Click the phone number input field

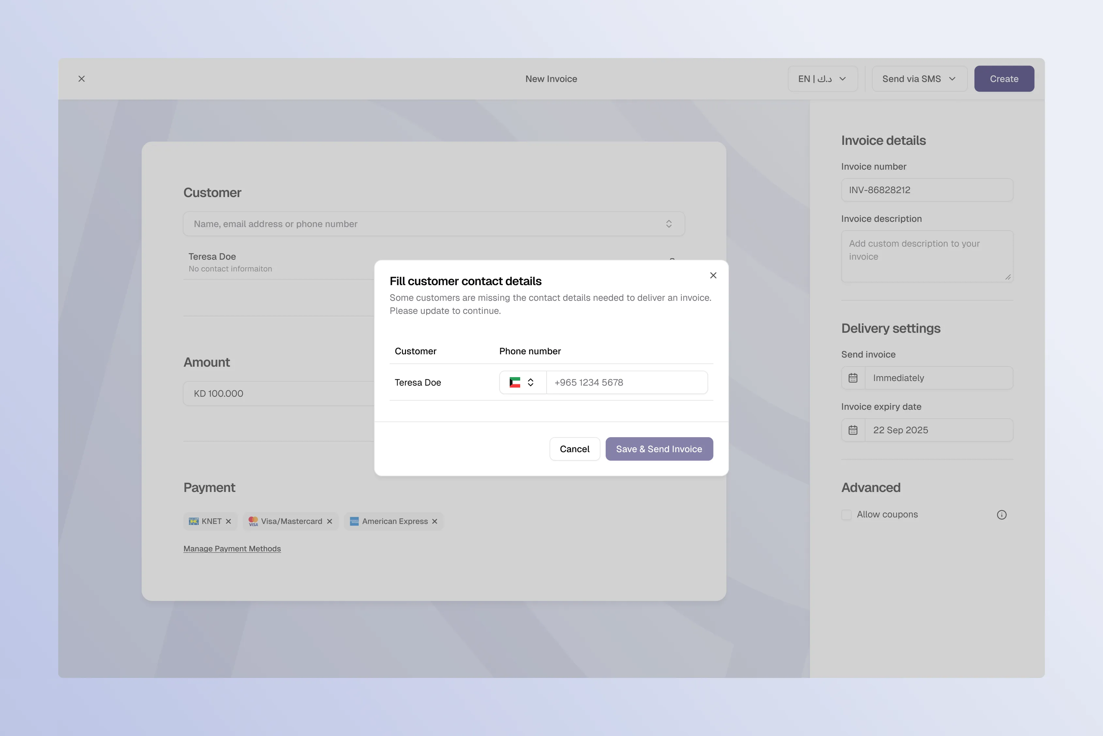click(x=627, y=383)
